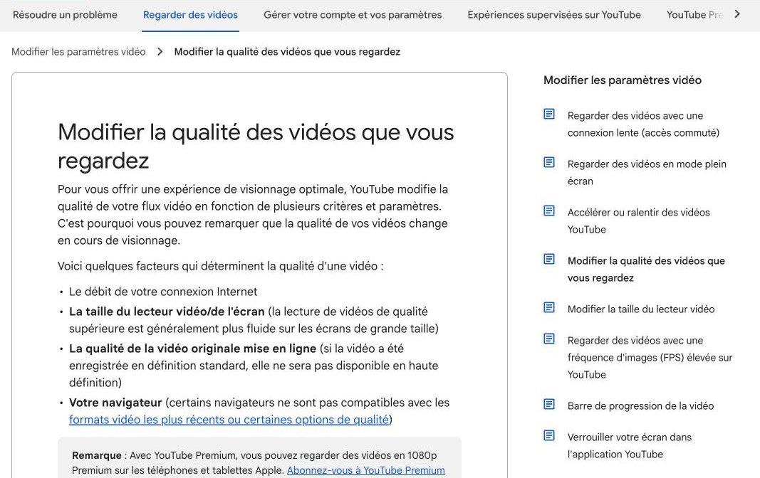The height and width of the screenshot is (478, 760).
Task: Open 'Modifier la taille du lecteur vidéo'
Action: click(x=641, y=309)
